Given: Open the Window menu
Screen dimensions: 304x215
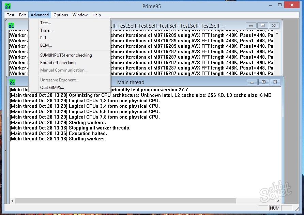Looking at the screenshot, I should click(x=80, y=15).
